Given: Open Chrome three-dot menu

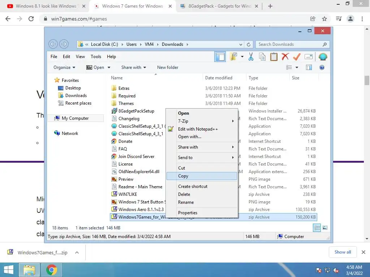Looking at the screenshot, I should pyautogui.click(x=362, y=19).
